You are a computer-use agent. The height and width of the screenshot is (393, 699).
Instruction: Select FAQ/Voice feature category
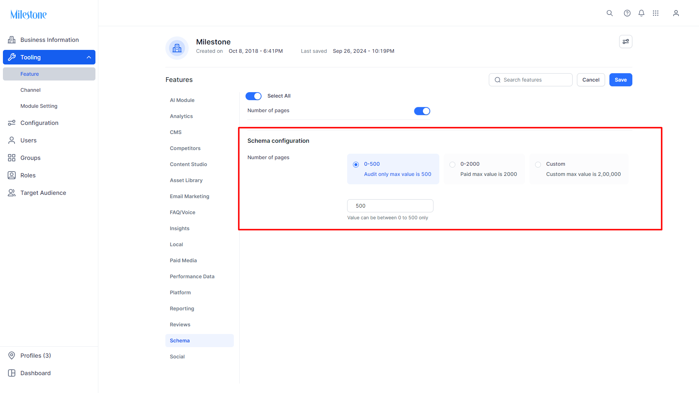(x=200, y=212)
